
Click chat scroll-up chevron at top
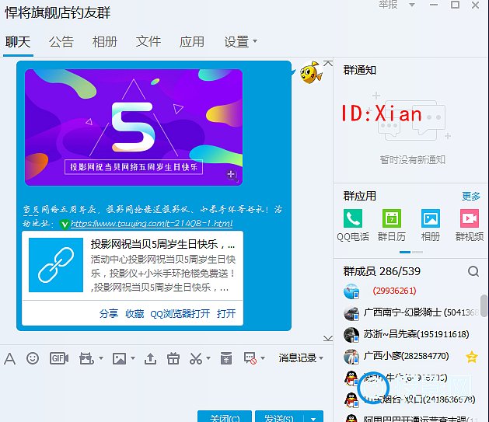coord(328,63)
